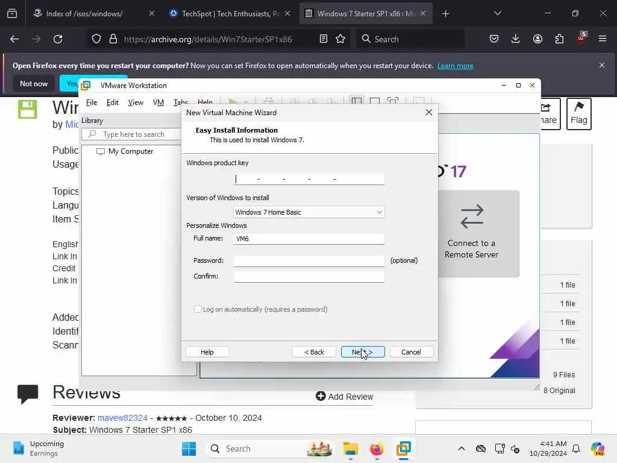
Task: Click the uBlock Origin extension icon
Action: click(581, 38)
